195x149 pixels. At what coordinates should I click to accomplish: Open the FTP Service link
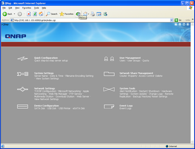pyautogui.click(x=76, y=94)
